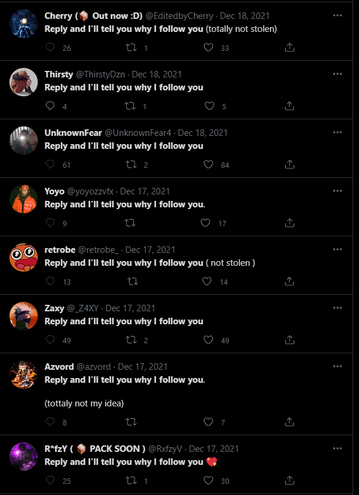Image resolution: width=359 pixels, height=495 pixels.
Task: Open more options menu on Yoyo's tweet
Action: click(337, 191)
